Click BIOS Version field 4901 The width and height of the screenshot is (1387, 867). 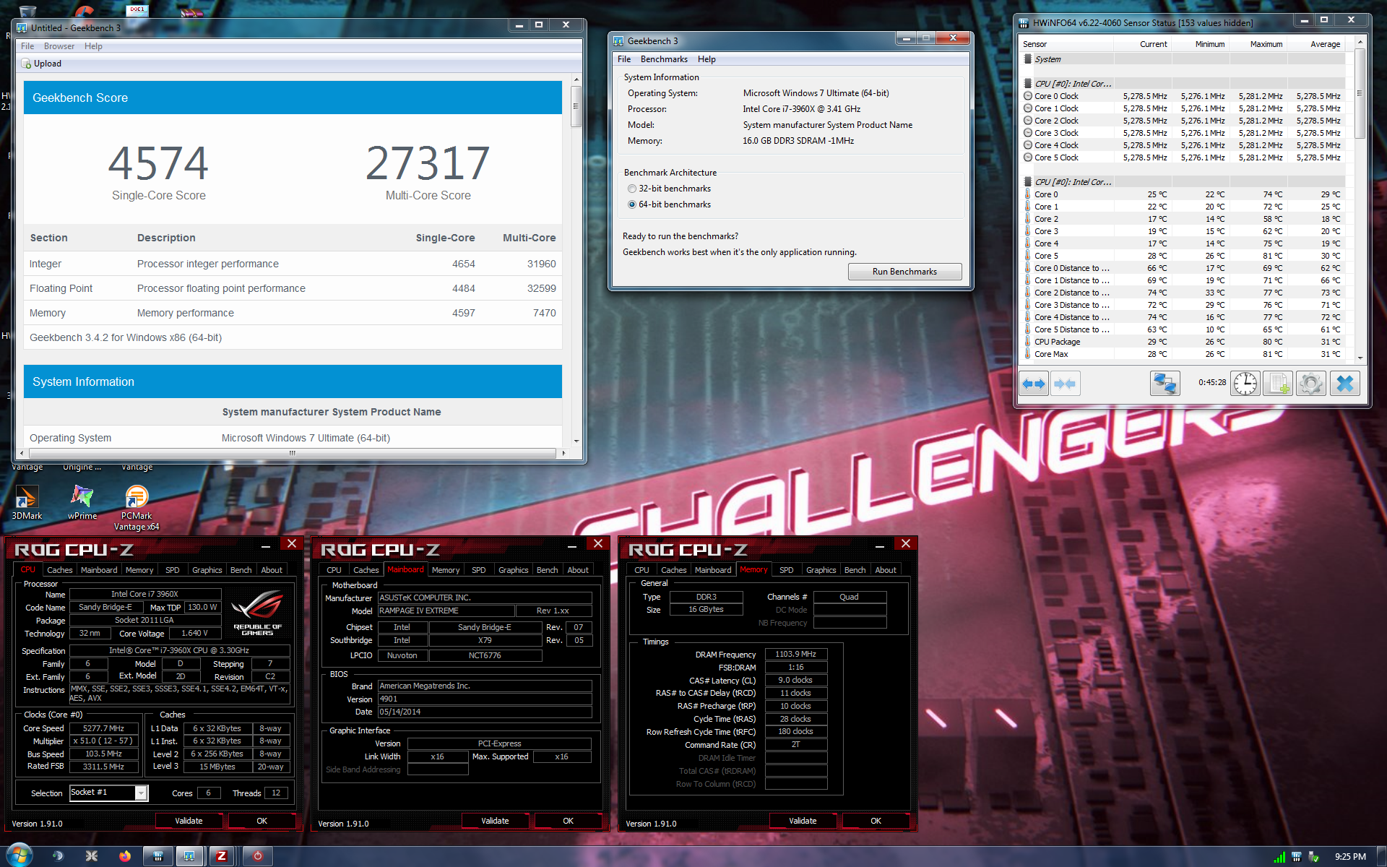[484, 699]
